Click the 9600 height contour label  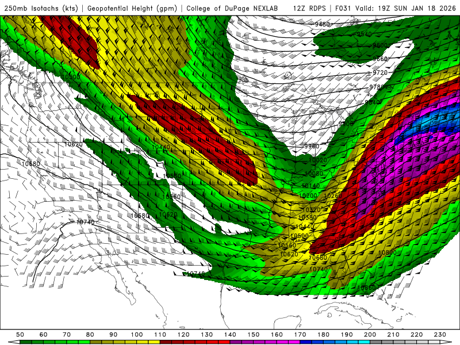(380, 45)
